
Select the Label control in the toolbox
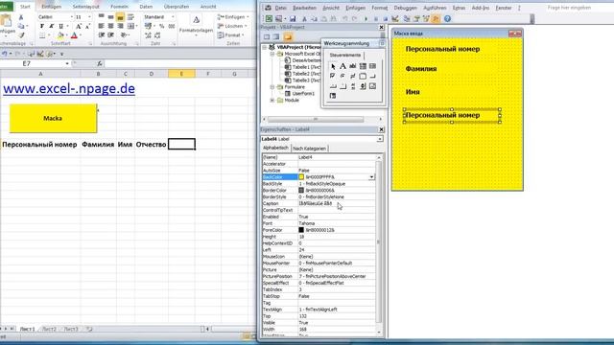coord(342,66)
